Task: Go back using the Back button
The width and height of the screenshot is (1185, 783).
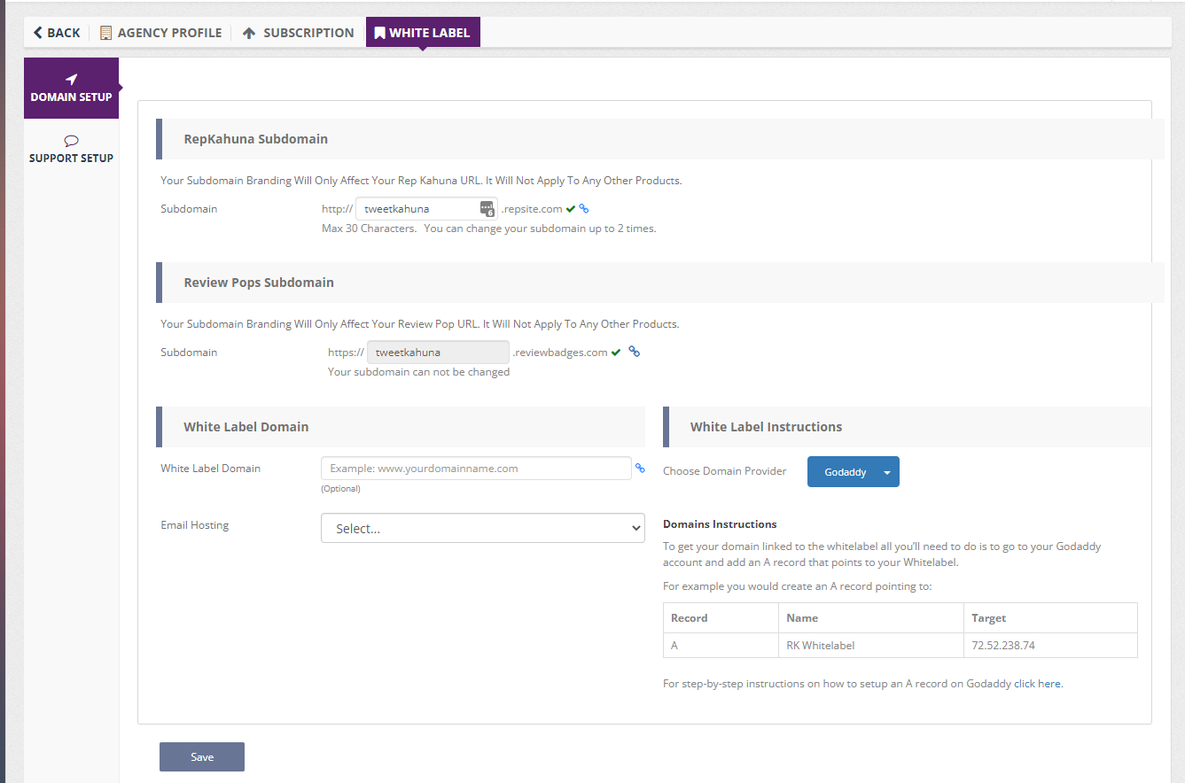Action: [57, 33]
